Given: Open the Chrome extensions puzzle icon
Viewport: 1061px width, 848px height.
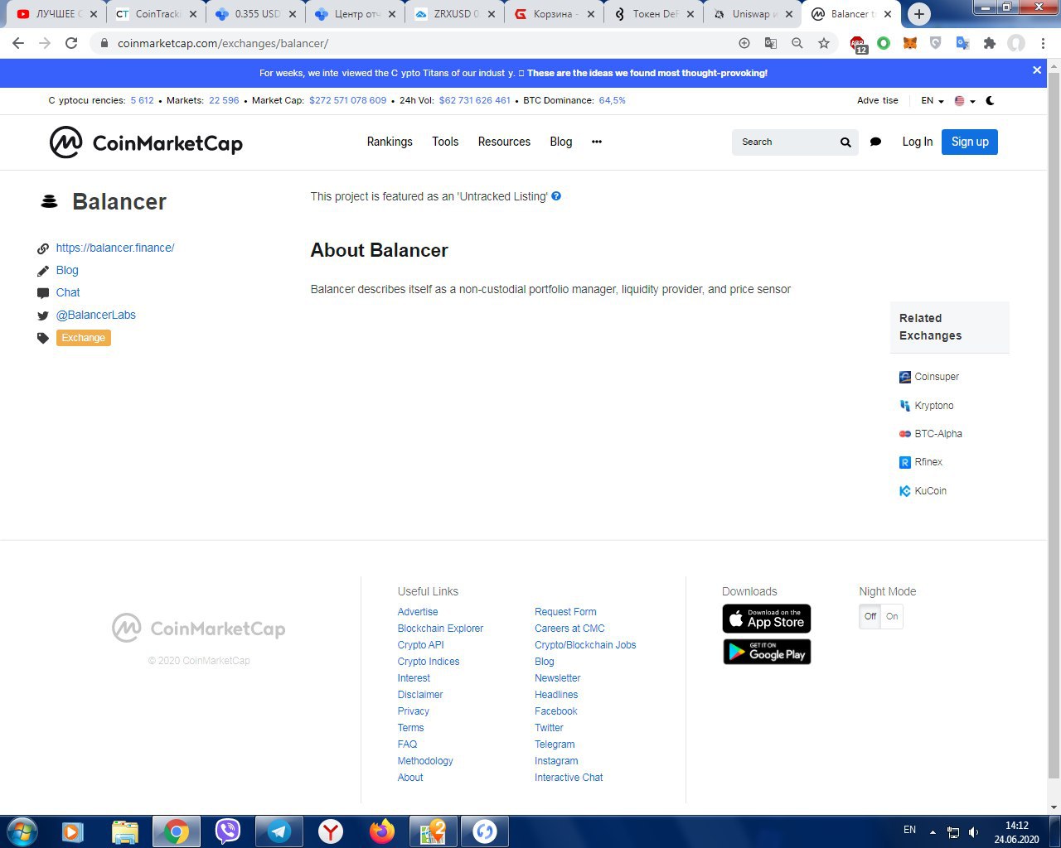Looking at the screenshot, I should 989,43.
